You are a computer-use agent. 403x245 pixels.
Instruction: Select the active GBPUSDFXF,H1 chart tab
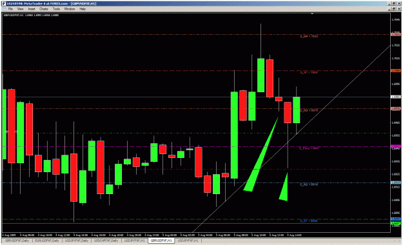click(x=161, y=240)
